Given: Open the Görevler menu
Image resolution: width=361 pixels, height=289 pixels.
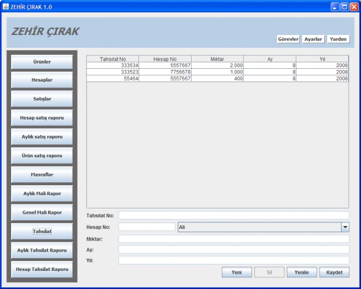Looking at the screenshot, I should point(288,39).
